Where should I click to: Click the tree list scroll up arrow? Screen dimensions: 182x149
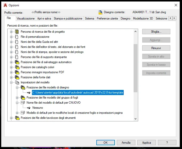(x=135, y=31)
